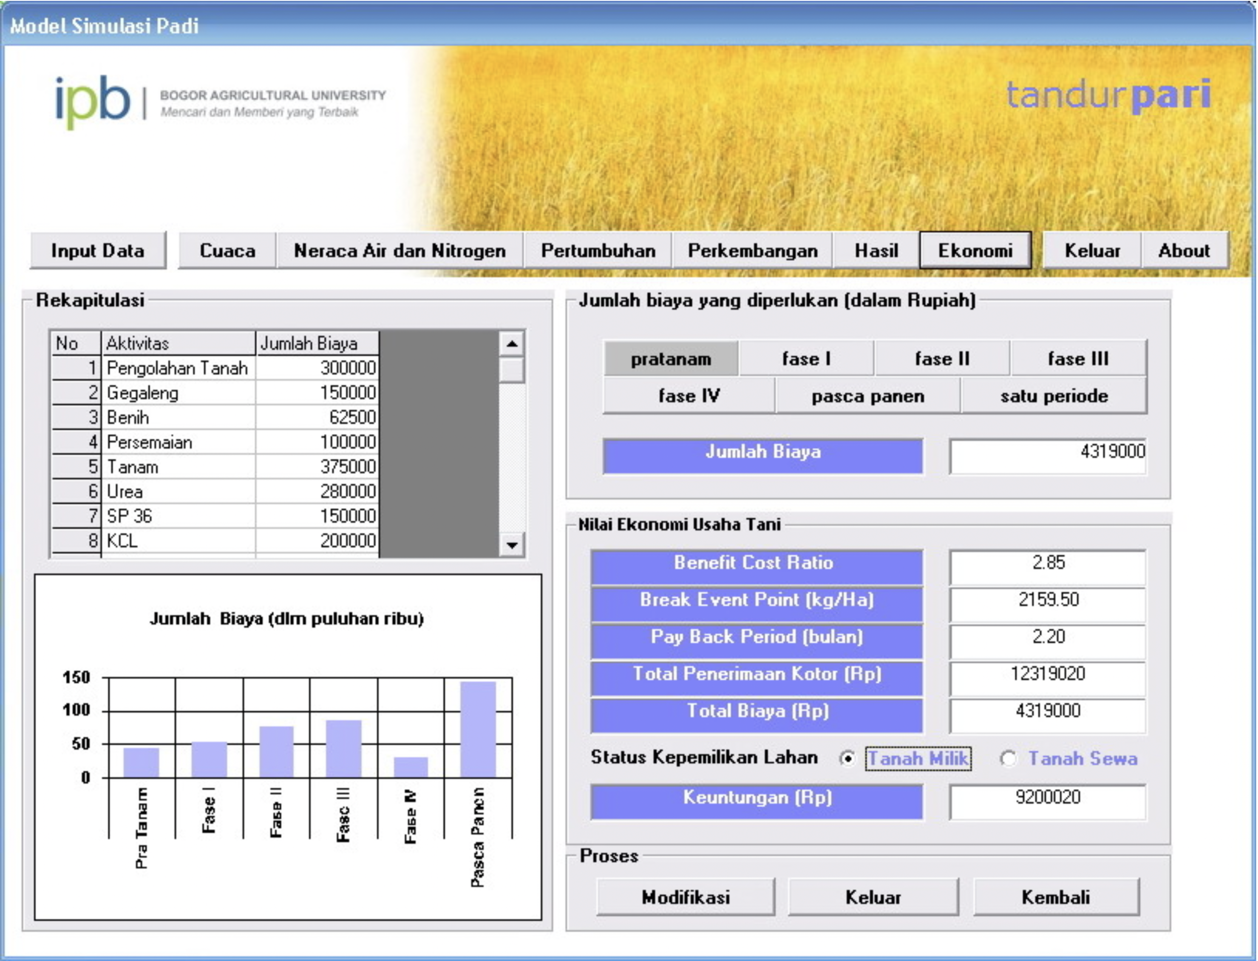
Task: Click the Modifikasi process button
Action: tap(685, 897)
